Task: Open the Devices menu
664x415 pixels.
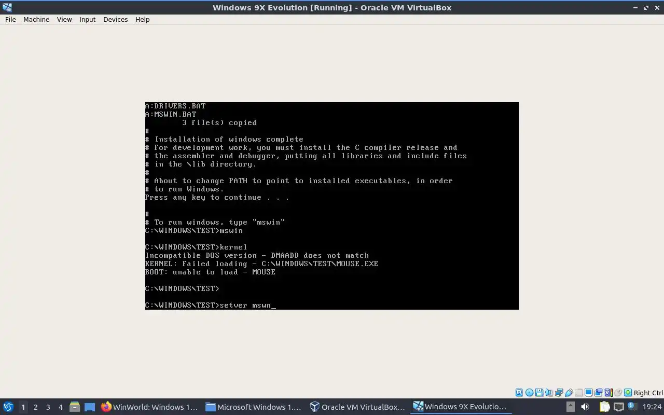Action: [115, 19]
